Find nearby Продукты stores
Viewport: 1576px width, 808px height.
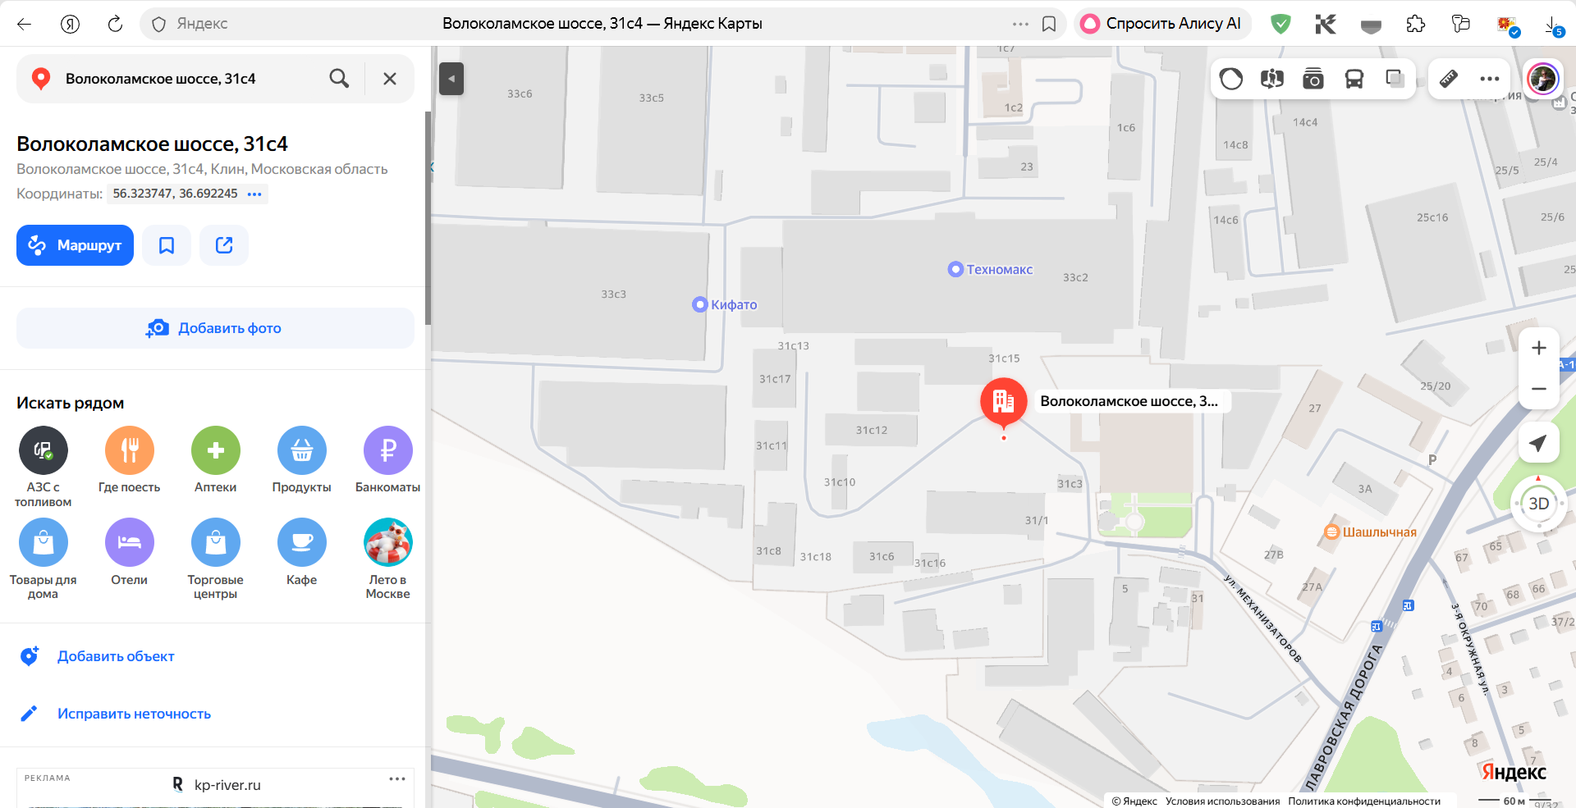(302, 459)
